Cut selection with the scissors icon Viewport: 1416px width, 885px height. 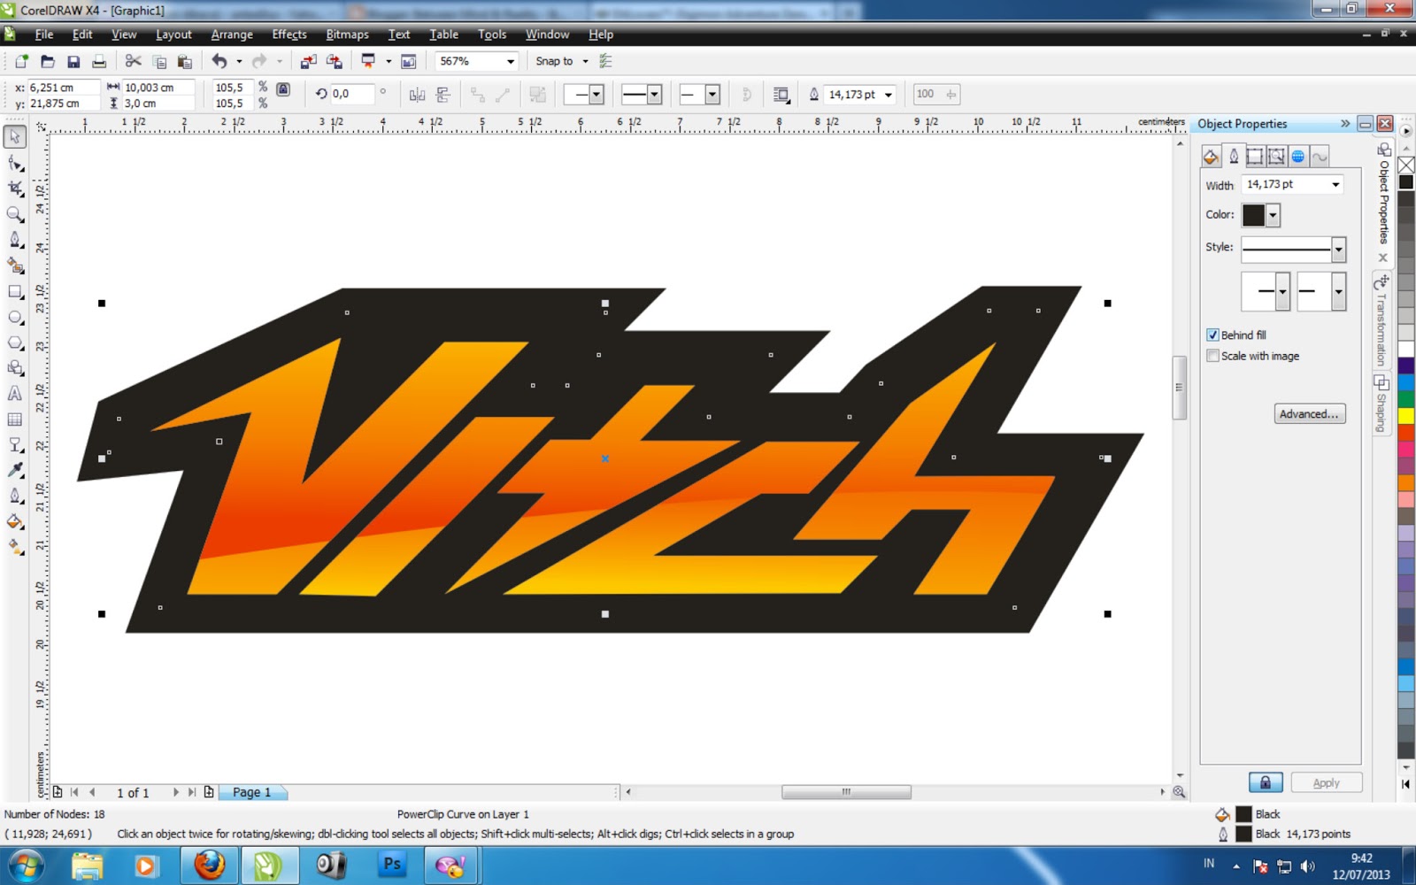click(134, 61)
